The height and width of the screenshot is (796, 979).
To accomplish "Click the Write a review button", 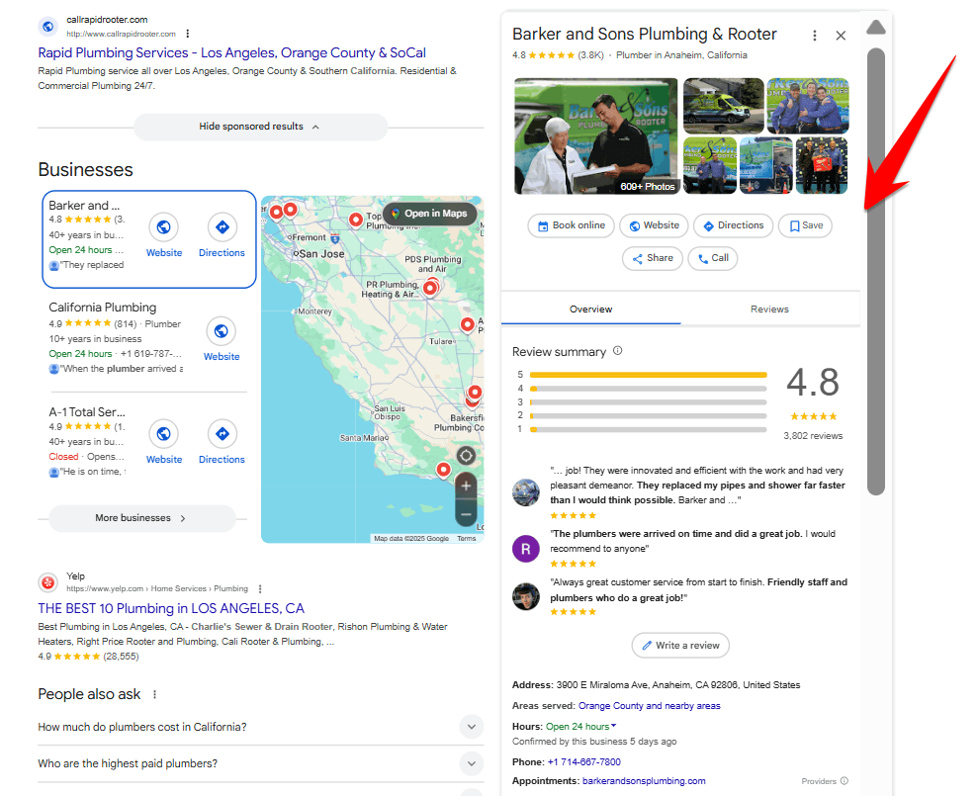I will (680, 645).
